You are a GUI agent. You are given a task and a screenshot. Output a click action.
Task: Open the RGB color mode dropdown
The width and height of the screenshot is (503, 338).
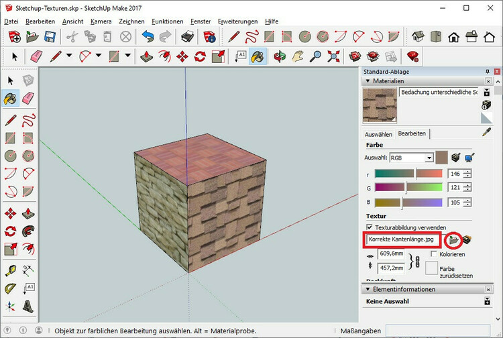point(429,158)
